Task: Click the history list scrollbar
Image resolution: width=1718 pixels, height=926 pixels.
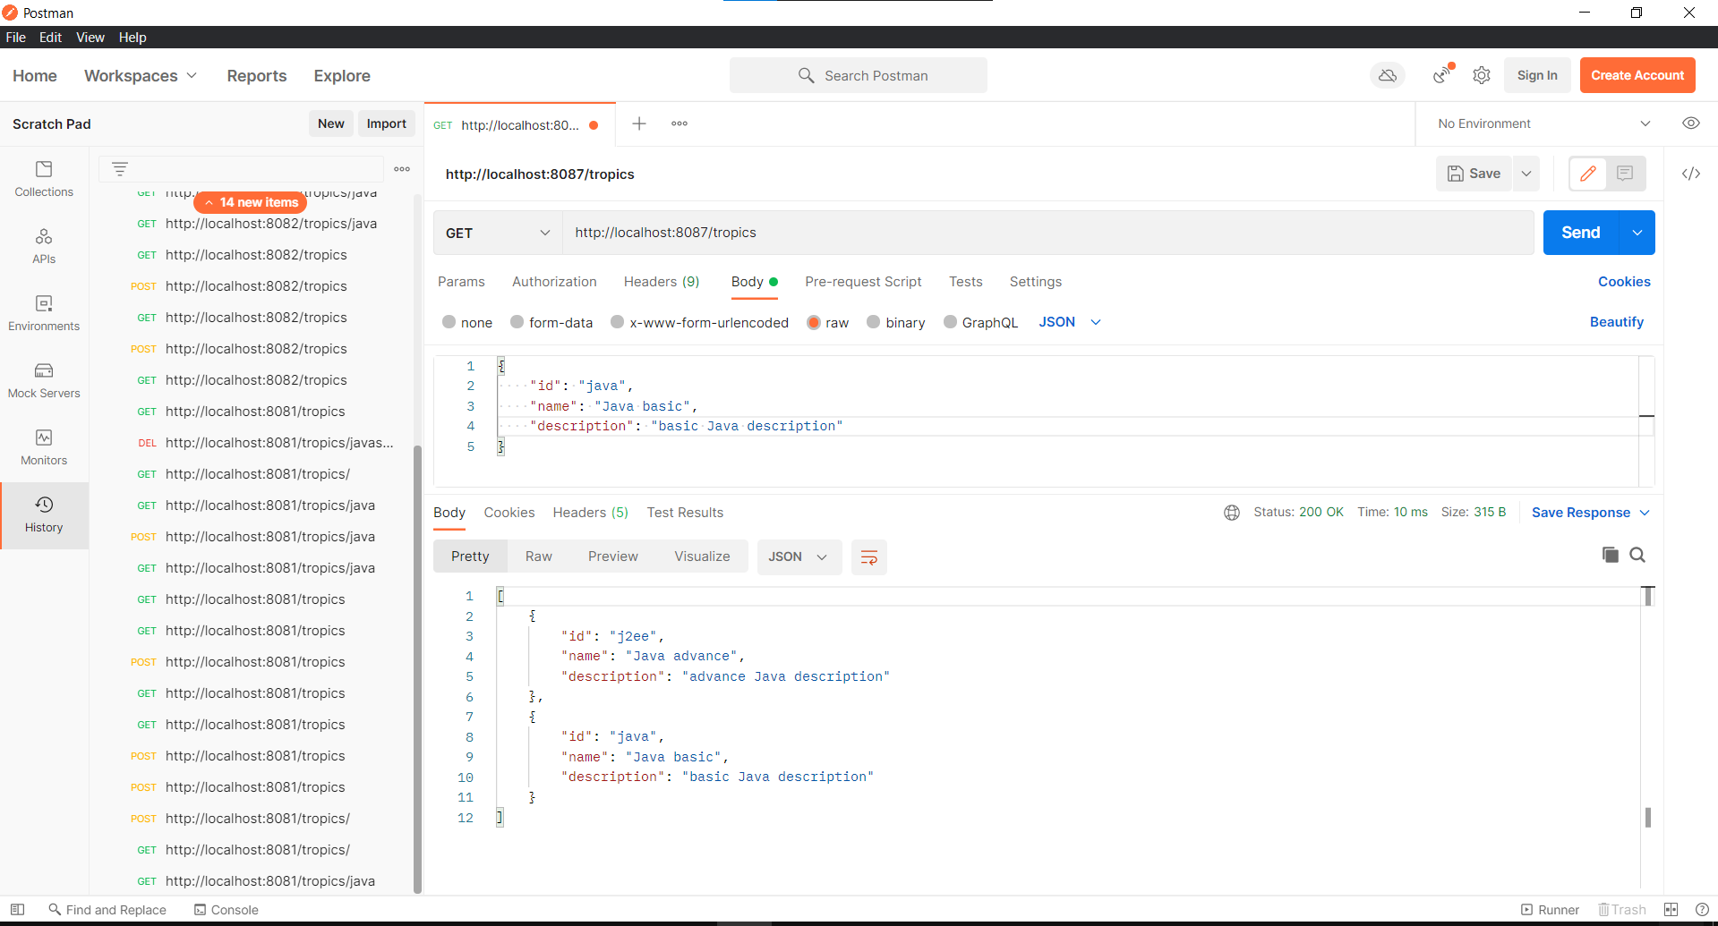Action: click(417, 668)
